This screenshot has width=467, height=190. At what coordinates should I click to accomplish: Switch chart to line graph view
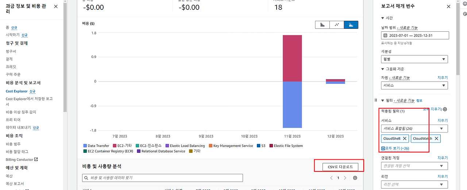click(337, 25)
